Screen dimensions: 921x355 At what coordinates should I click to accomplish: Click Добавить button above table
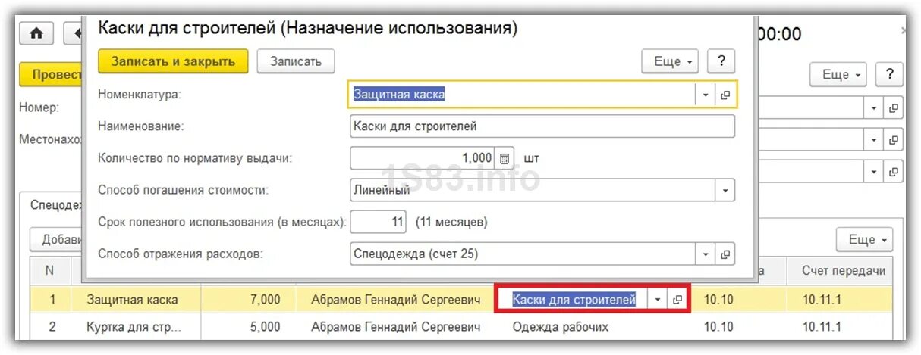pyautogui.click(x=57, y=240)
